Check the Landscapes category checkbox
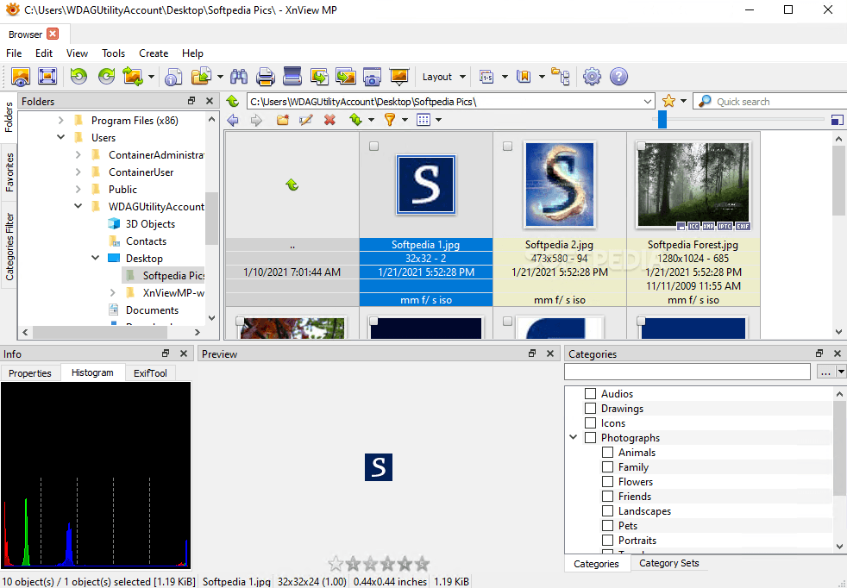The height and width of the screenshot is (588, 847). tap(607, 510)
